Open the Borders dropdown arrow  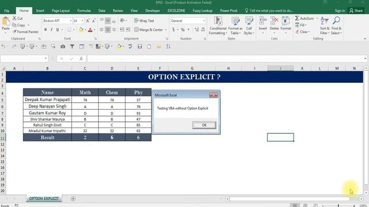point(74,30)
